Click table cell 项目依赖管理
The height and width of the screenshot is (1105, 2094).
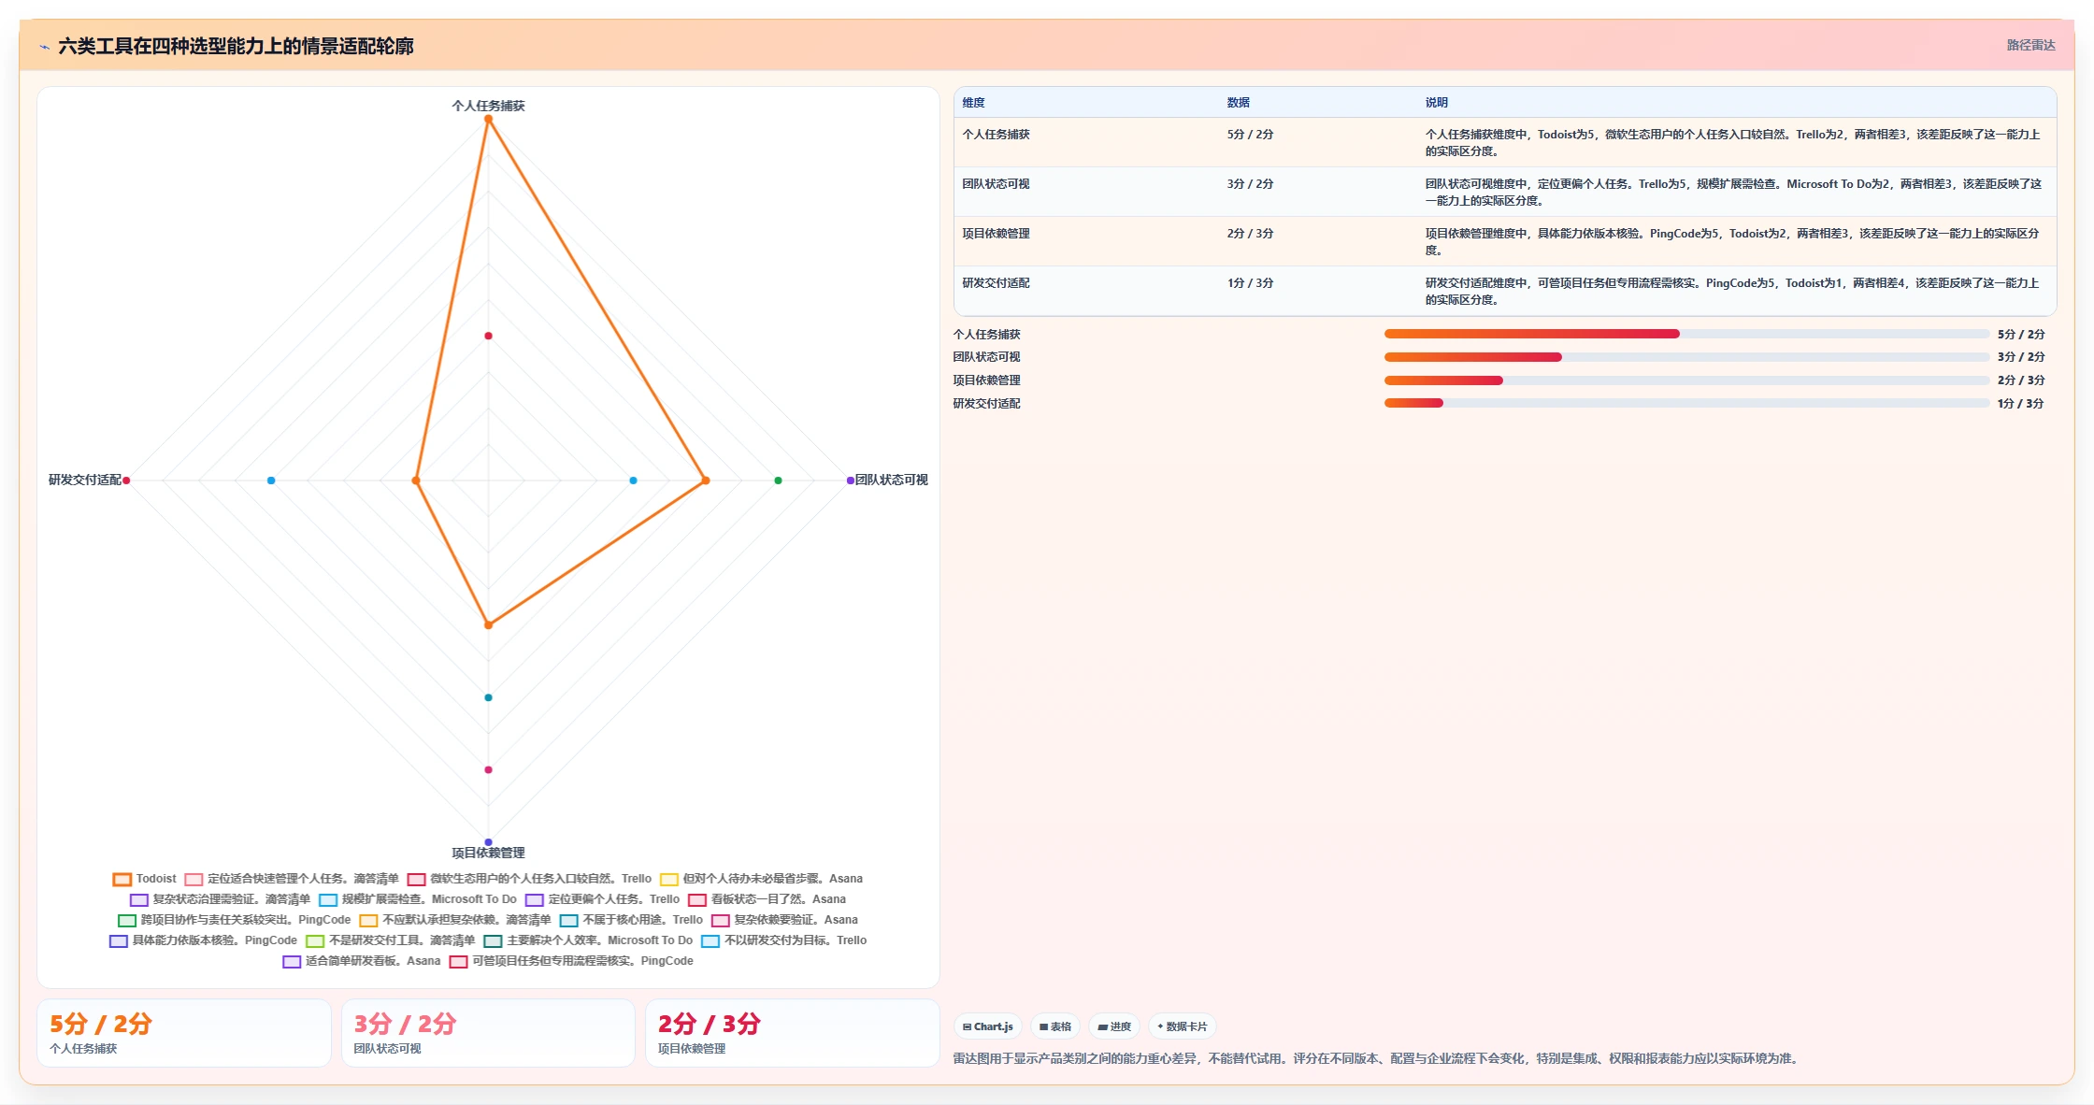pos(996,234)
